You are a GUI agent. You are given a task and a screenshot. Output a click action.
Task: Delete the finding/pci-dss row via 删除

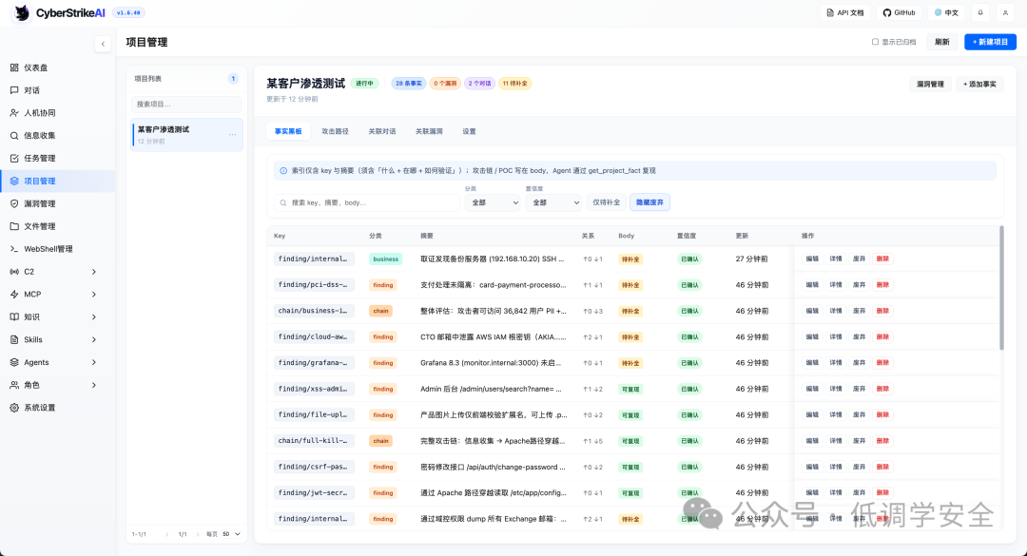[882, 285]
